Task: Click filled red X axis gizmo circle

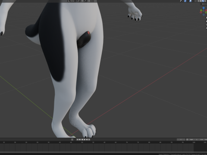Action: point(206,10)
